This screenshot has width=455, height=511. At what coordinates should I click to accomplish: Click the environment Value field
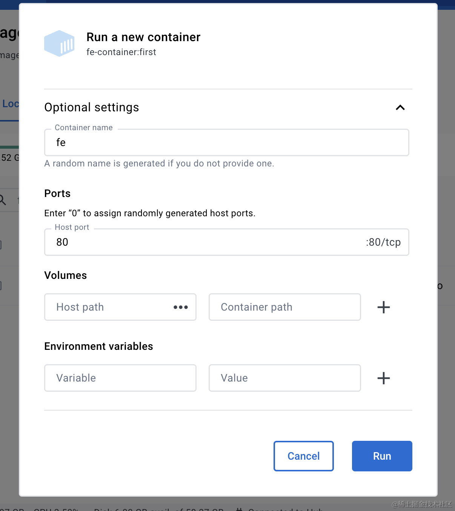284,378
